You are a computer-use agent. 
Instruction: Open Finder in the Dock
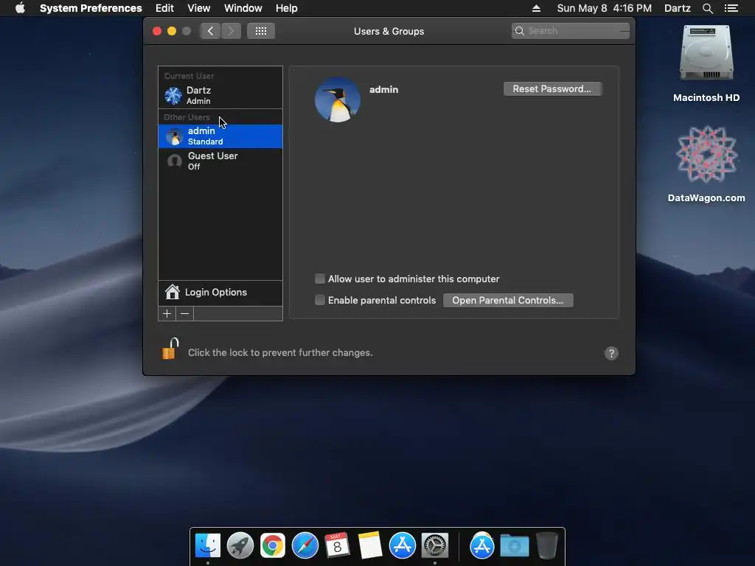[207, 545]
